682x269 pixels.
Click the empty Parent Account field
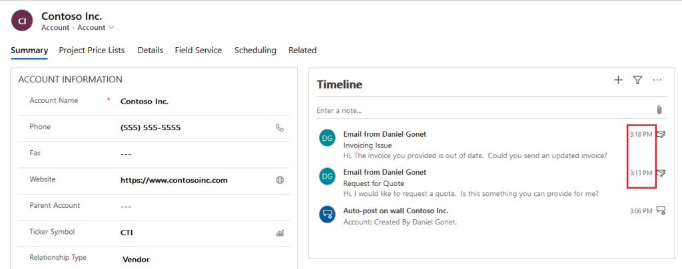point(126,207)
